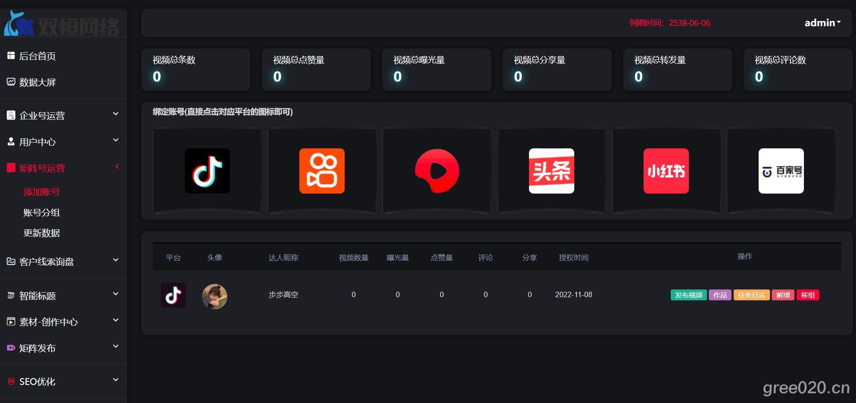Expand the SEO优化 menu
The height and width of the screenshot is (403, 856).
63,381
